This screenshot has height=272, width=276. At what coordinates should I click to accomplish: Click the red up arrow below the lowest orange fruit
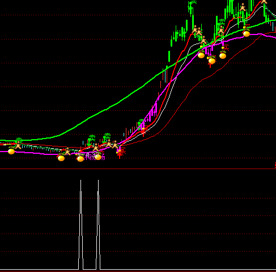(210, 66)
